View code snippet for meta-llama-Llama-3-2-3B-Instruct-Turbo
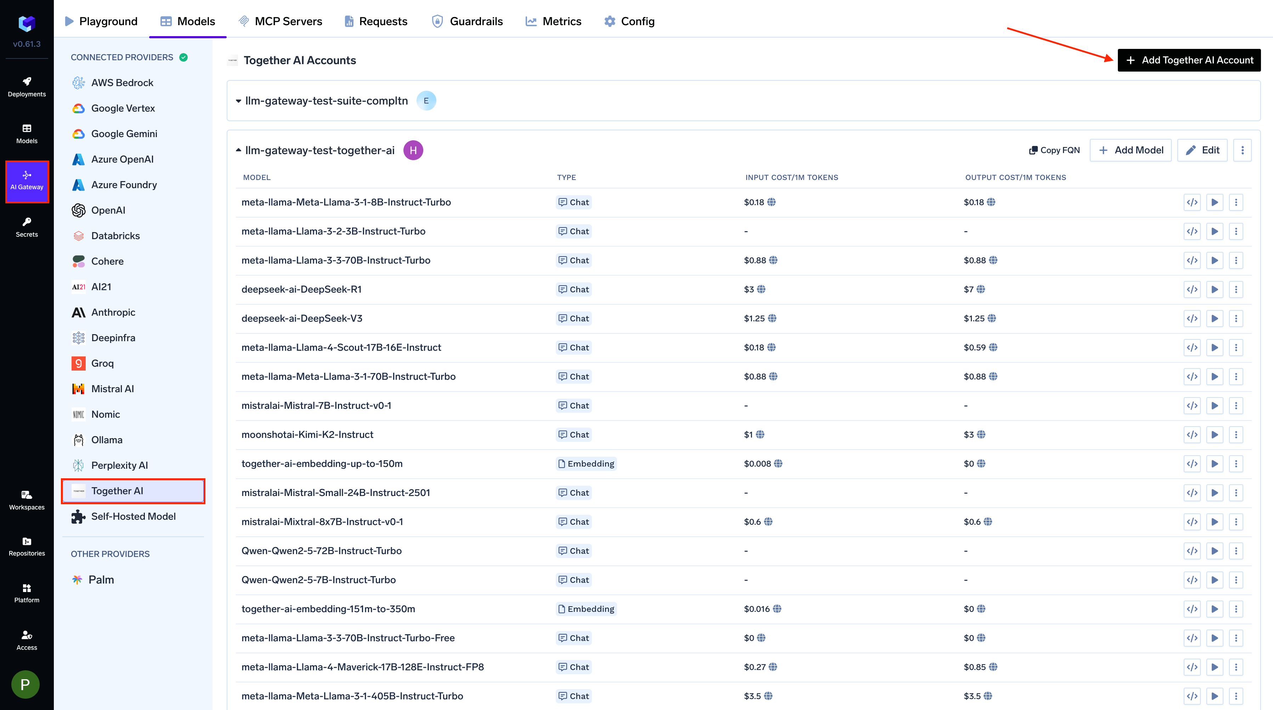 (1192, 231)
